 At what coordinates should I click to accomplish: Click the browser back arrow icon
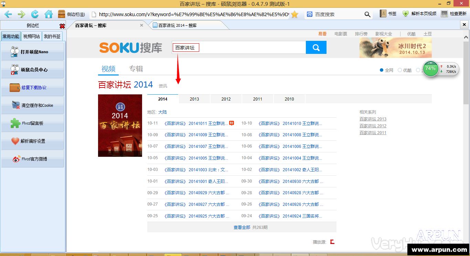point(8,14)
